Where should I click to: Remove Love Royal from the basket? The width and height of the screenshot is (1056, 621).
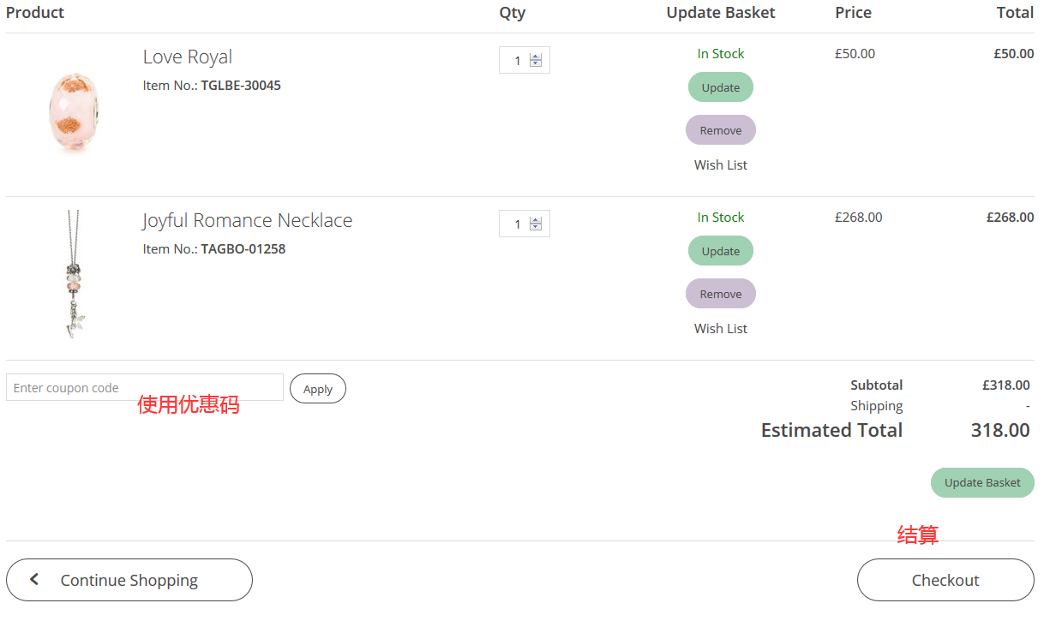(x=720, y=130)
